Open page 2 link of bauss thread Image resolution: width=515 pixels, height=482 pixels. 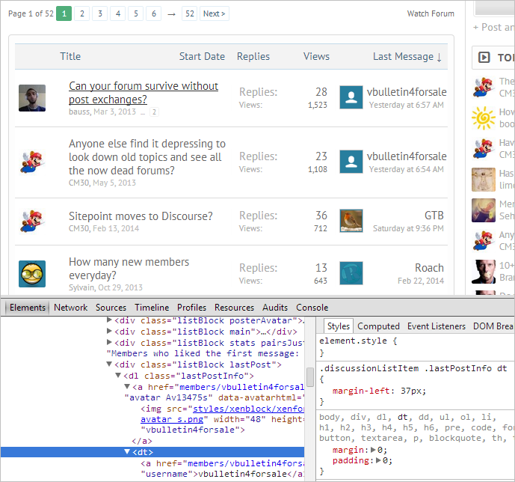click(x=154, y=112)
